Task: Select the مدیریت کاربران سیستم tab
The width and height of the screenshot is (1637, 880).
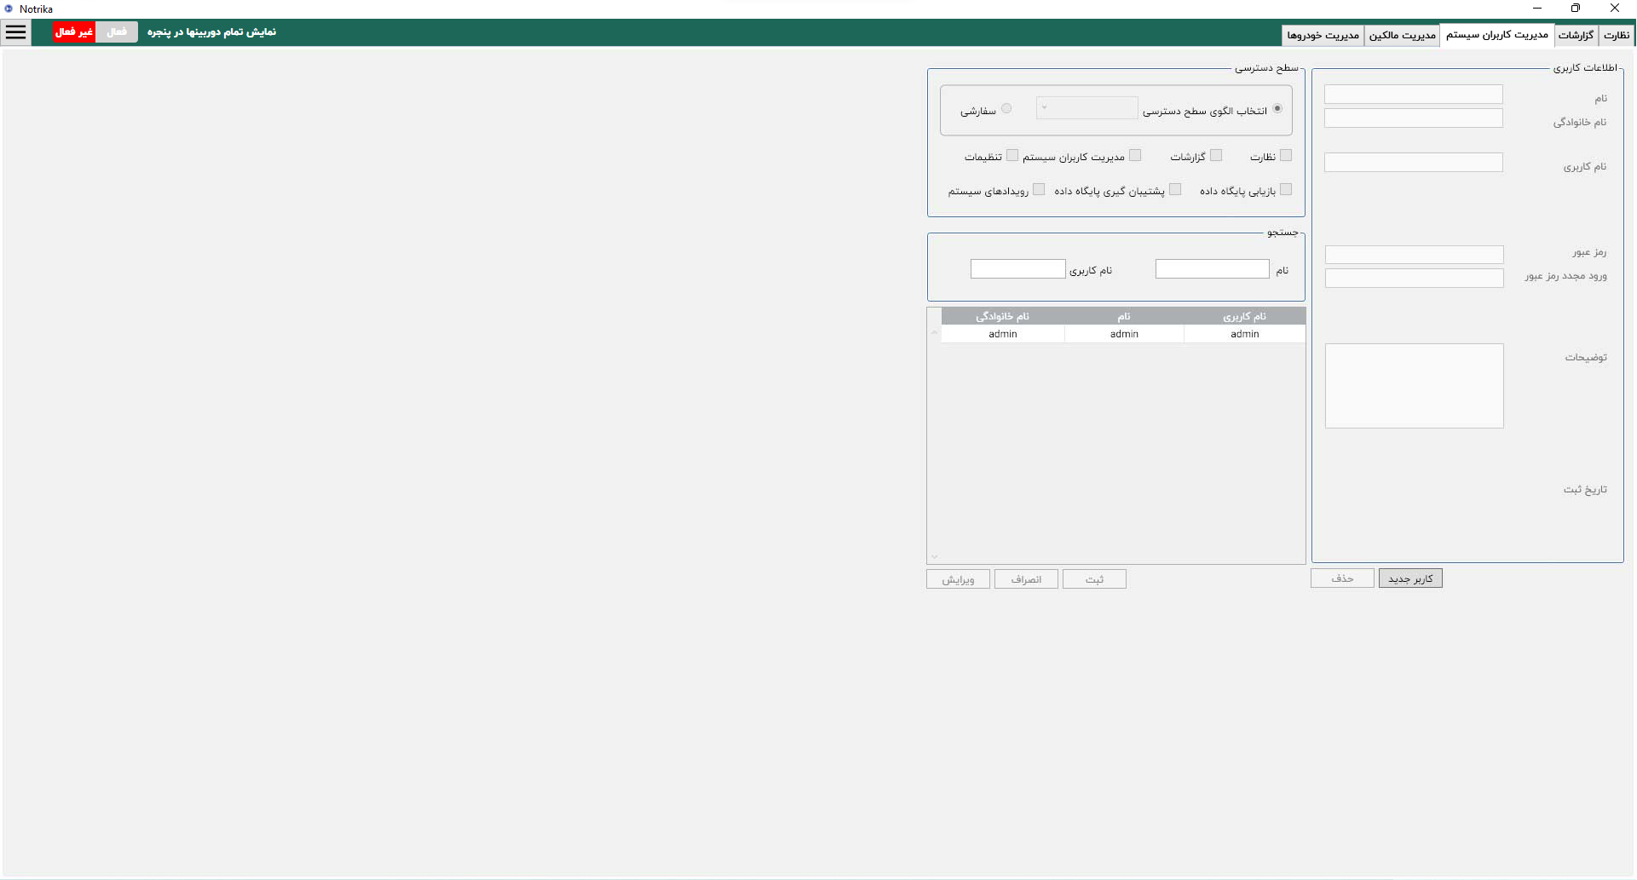Action: pyautogui.click(x=1496, y=35)
